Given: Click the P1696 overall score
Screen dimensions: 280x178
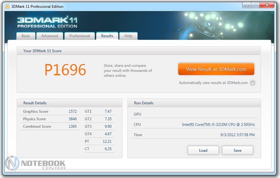Looking at the screenshot, I should (65, 70).
